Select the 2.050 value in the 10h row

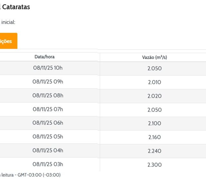[154, 68]
